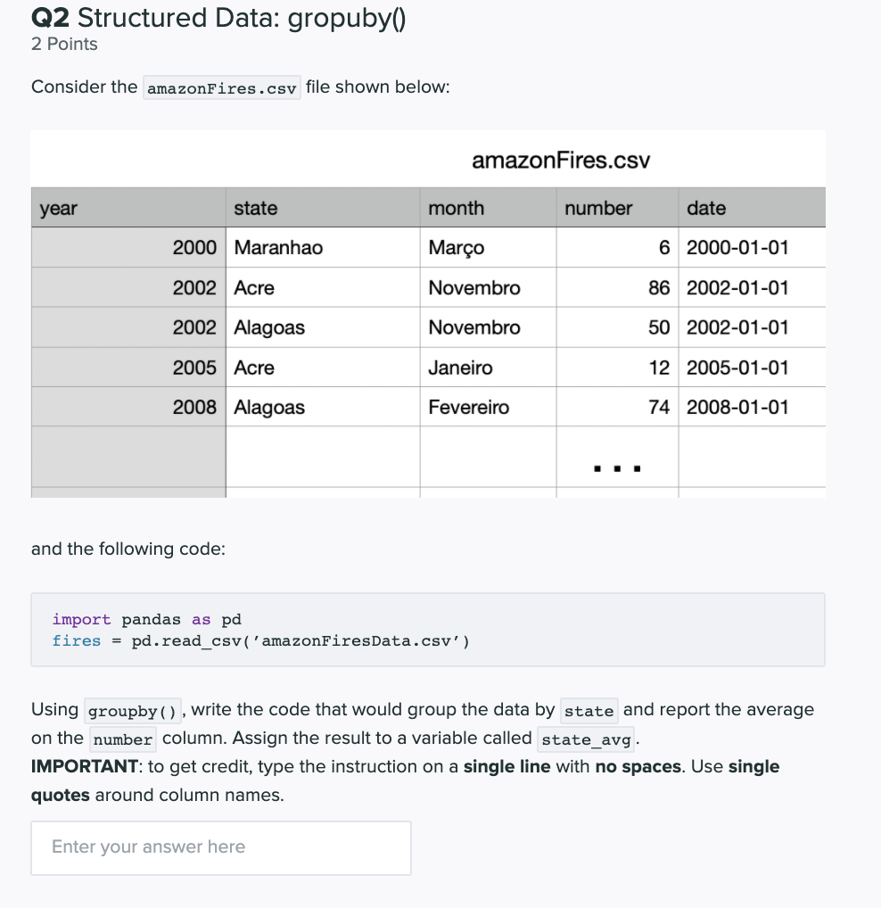Click the state_avg inline code badge
Image resolution: width=881 pixels, height=908 pixels.
tap(585, 740)
